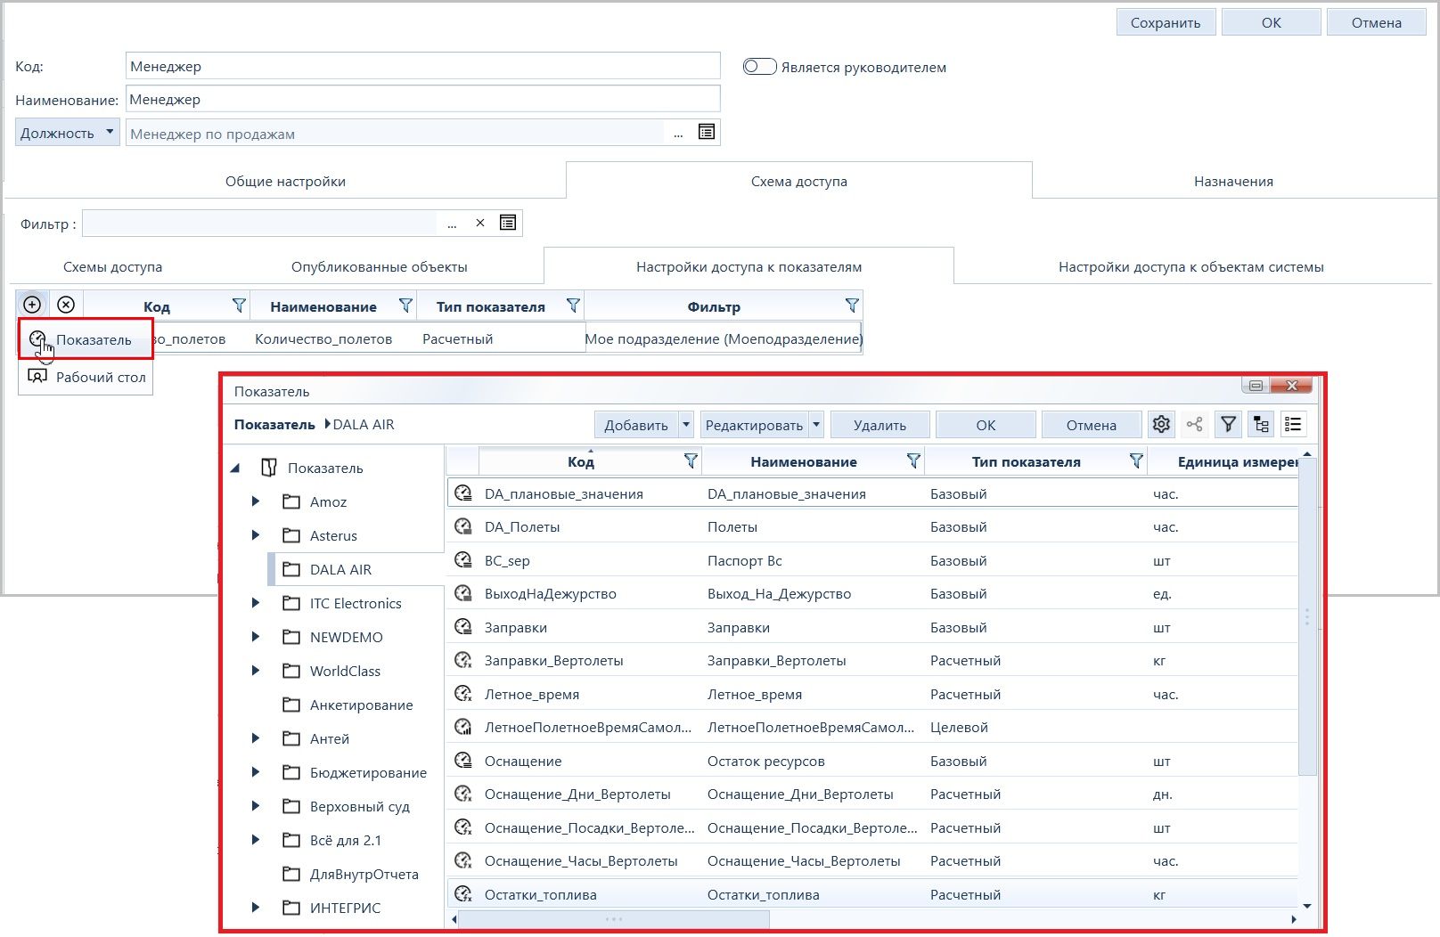Clear the Фильтр field with x icon

click(x=480, y=223)
